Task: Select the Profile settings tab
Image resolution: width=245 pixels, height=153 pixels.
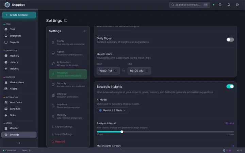Action: [x=68, y=42]
